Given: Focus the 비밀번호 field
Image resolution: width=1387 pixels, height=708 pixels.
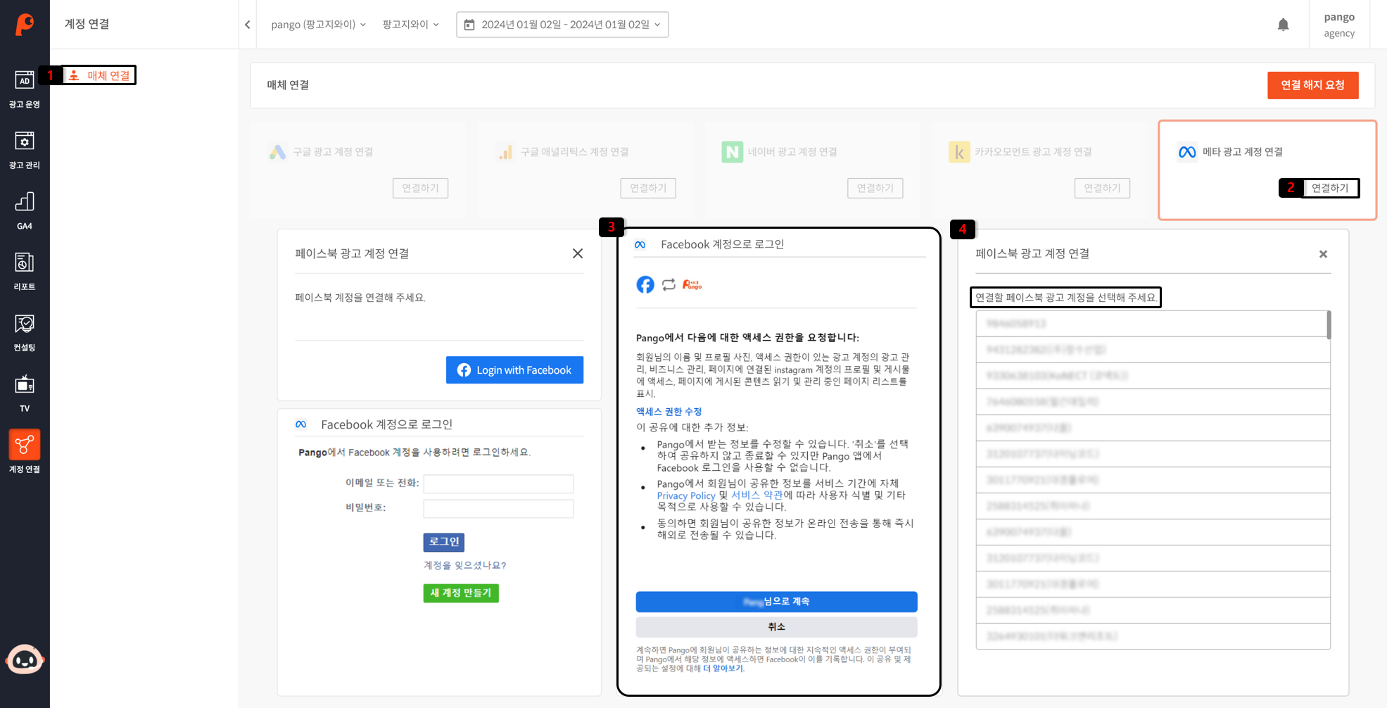Looking at the screenshot, I should point(498,508).
